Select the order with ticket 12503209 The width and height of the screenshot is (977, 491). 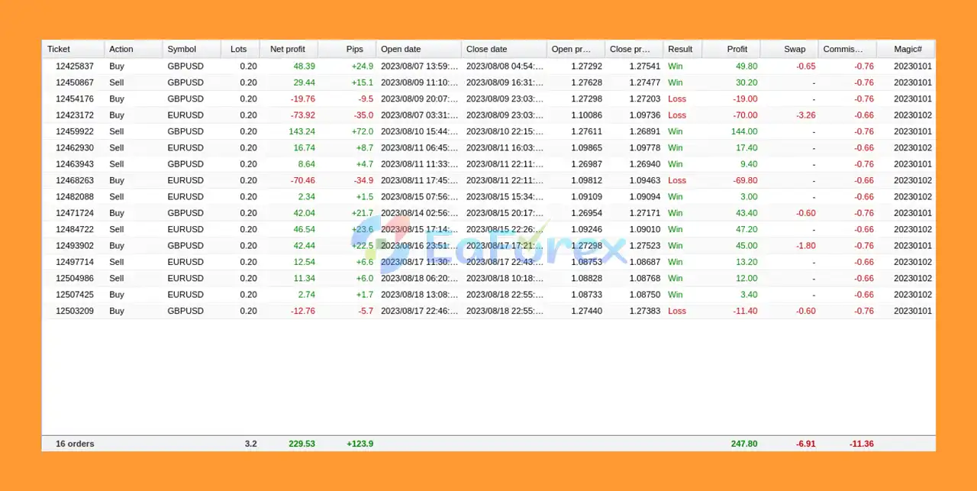click(75, 311)
